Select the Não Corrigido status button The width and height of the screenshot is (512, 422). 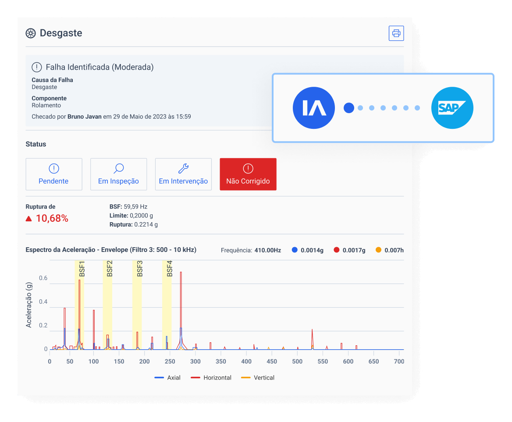click(x=248, y=174)
